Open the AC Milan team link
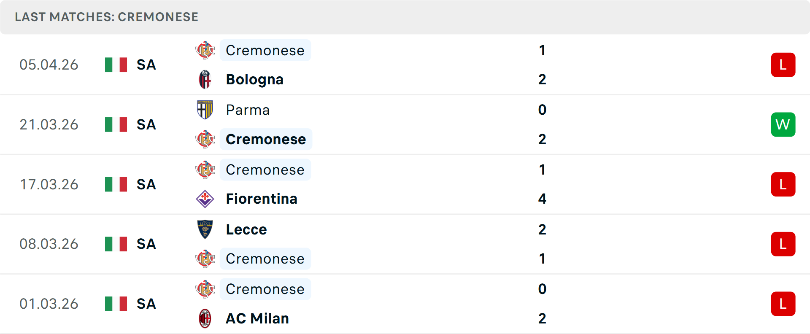The image size is (810, 334). pyautogui.click(x=257, y=318)
